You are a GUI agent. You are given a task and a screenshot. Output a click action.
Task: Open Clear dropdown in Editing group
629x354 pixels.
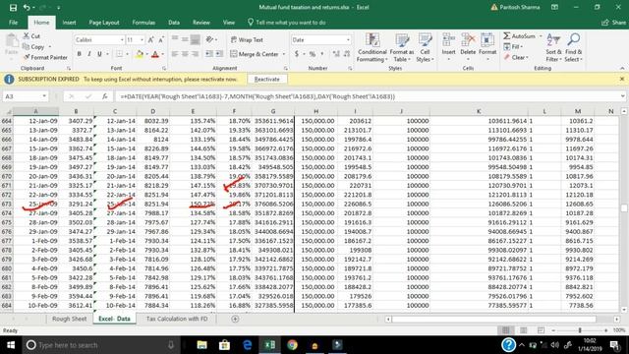pyautogui.click(x=516, y=57)
